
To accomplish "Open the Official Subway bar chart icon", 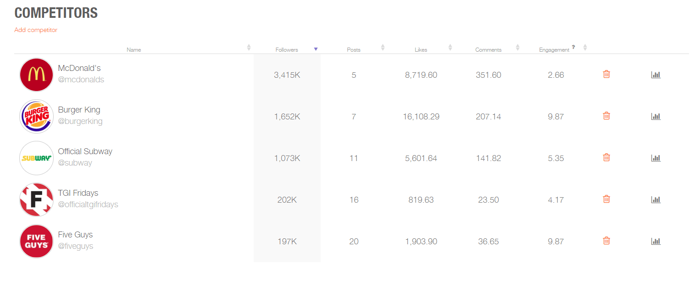I will (656, 158).
